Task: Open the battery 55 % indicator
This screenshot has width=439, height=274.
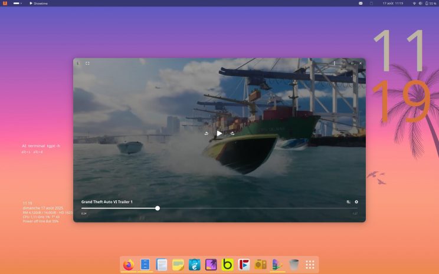Action: pos(431,4)
